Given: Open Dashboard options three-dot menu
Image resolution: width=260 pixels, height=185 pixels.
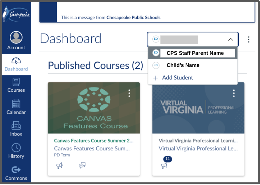Looking at the screenshot, I should [249, 39].
